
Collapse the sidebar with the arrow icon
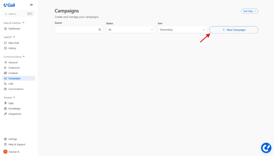32,5
